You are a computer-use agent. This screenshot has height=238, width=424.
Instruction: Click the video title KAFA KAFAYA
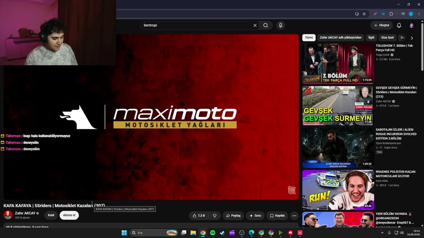[x=54, y=206]
